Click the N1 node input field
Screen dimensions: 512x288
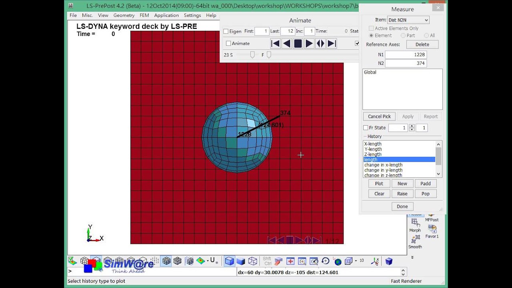[x=406, y=54]
